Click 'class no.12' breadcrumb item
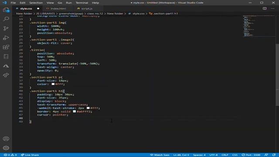This screenshot has width=279, height=157. (95, 14)
